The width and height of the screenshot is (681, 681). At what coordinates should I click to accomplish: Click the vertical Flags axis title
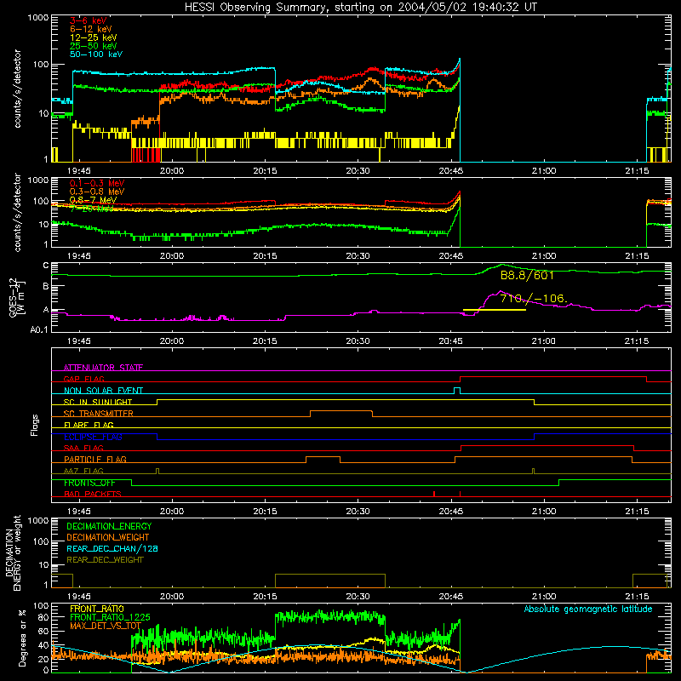(x=35, y=425)
